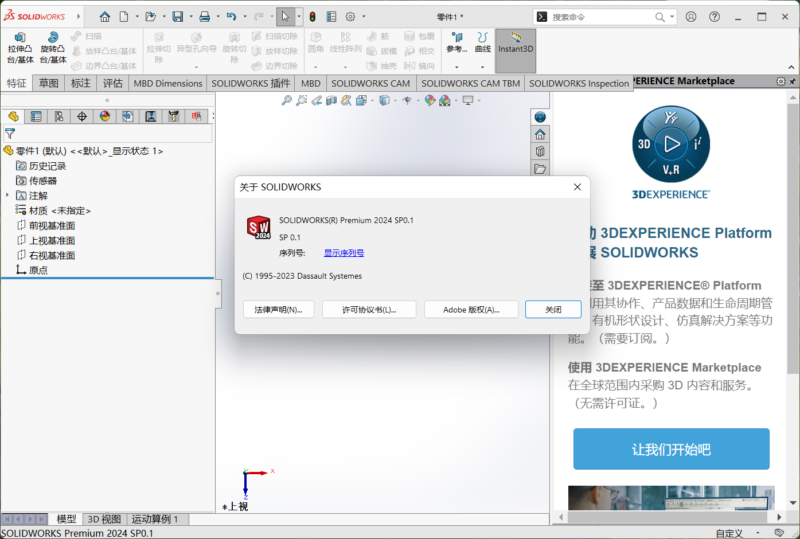This screenshot has height=539, width=800.
Task: Click 显示序列号 link
Action: click(x=344, y=253)
